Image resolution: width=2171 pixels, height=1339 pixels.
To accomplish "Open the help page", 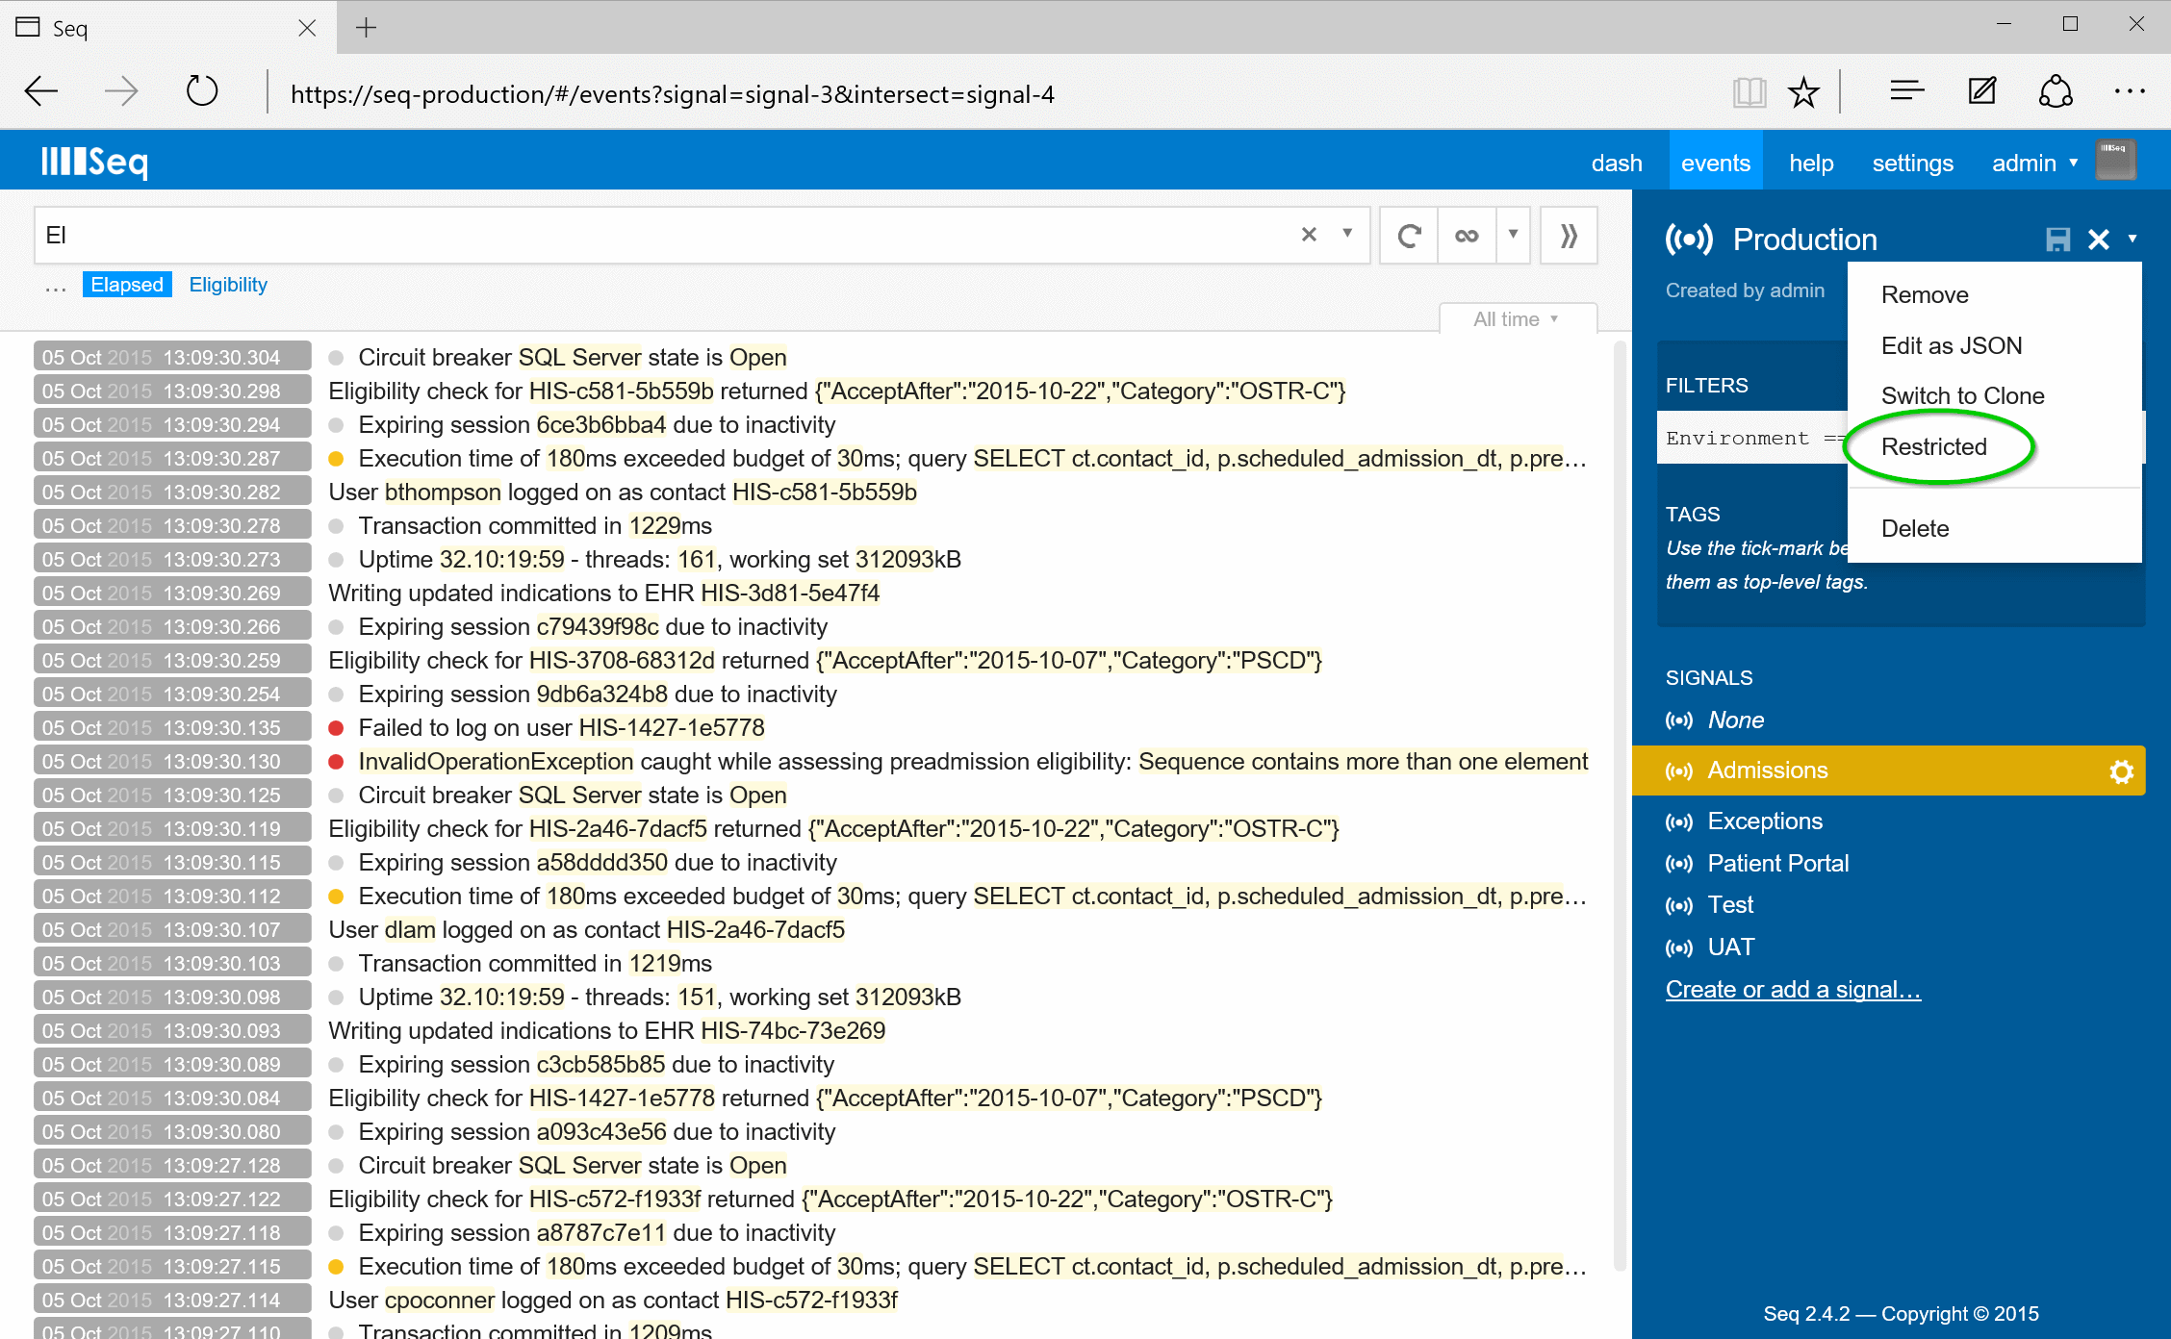I will pyautogui.click(x=1811, y=163).
